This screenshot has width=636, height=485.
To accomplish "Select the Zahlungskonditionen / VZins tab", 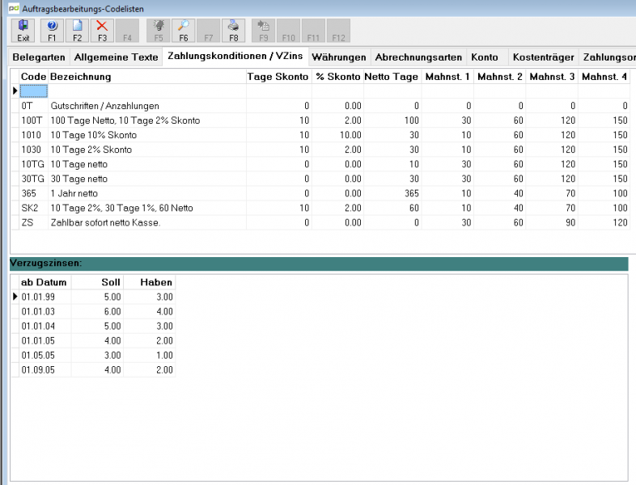I will (x=235, y=56).
